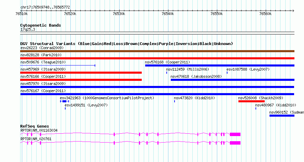
Task: Open the nsv576168 (Cooper2011) label
Action: 167,62
